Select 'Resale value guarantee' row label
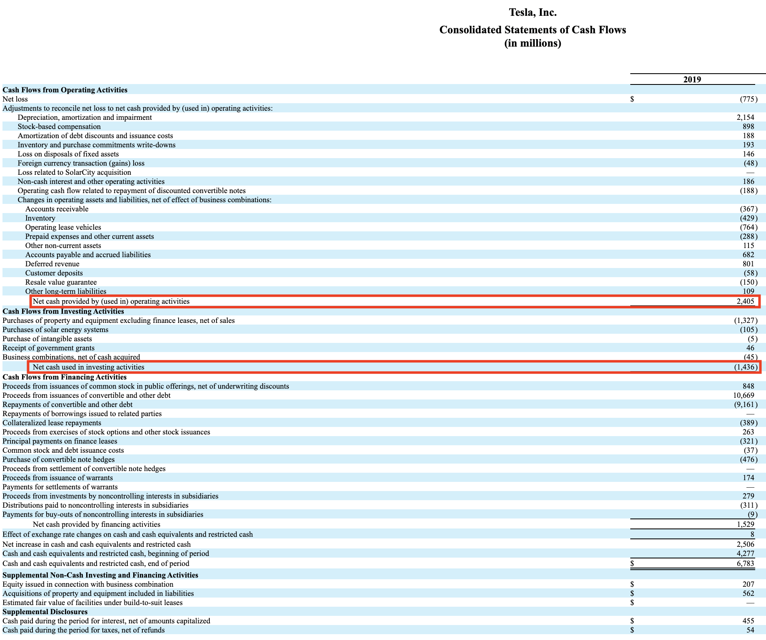This screenshot has height=640, width=766. point(61,282)
